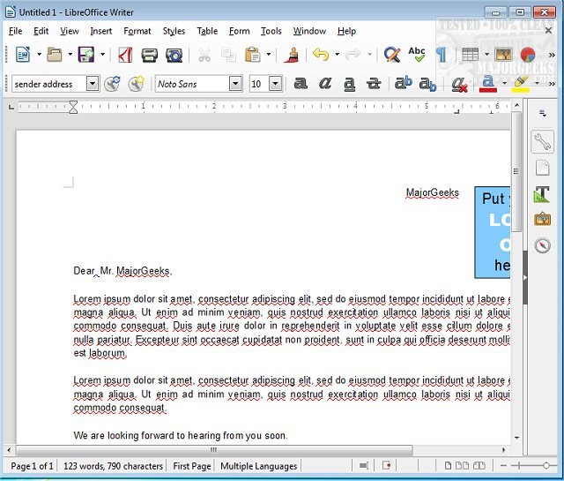564x481 pixels.
Task: Click Update Selected Style icon
Action: [112, 84]
